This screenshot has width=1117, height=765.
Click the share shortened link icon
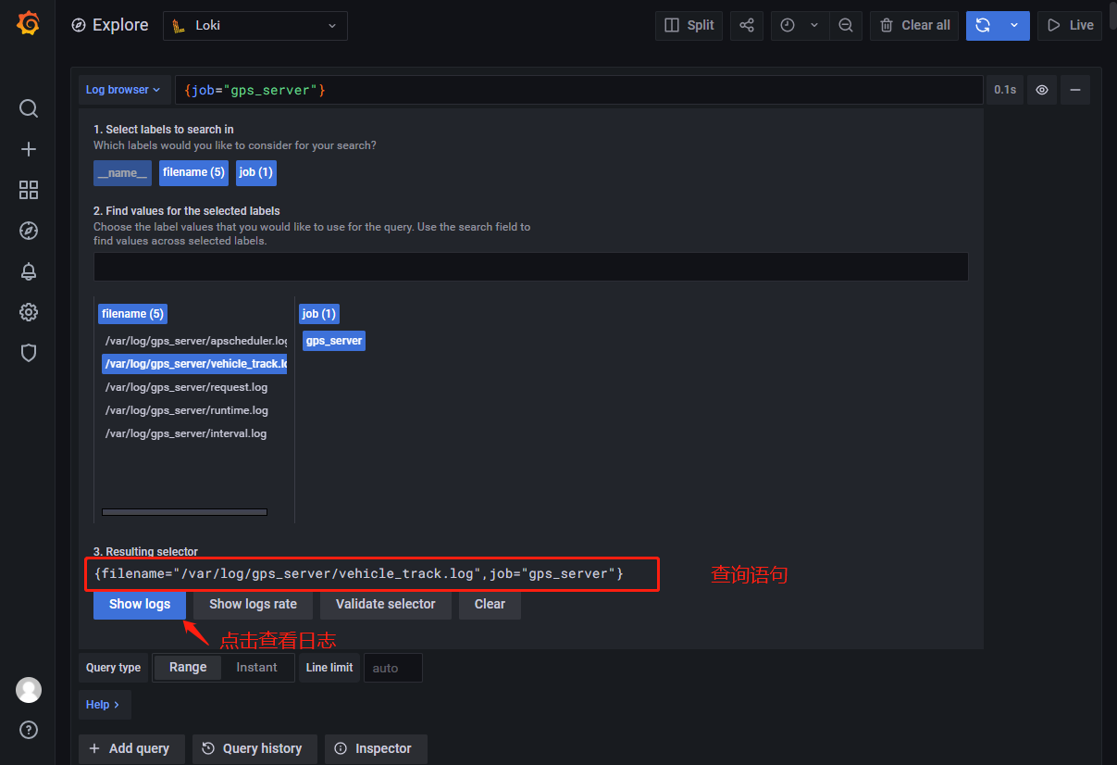747,25
